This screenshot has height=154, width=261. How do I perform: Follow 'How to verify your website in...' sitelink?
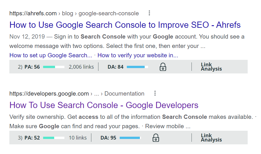coord(138,55)
